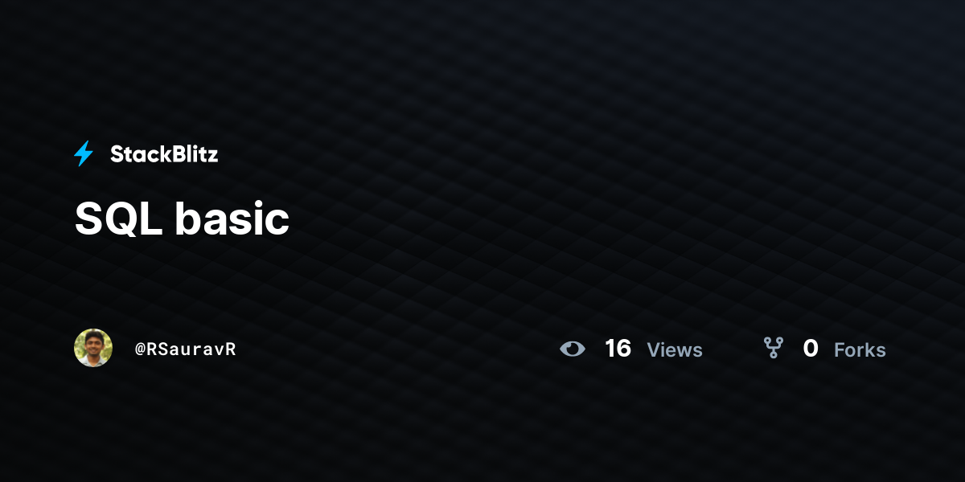The image size is (965, 482).
Task: Click the eye icon beside 16 Views
Action: coord(573,349)
